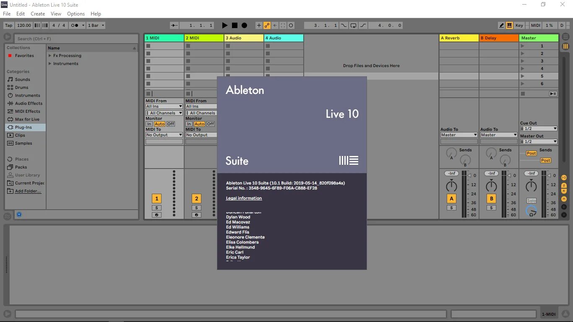Toggle the computer MIDI keyboard
This screenshot has width=573, height=322.
point(510,25)
